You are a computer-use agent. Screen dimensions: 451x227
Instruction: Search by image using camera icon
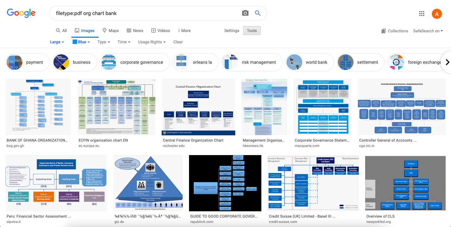click(x=245, y=13)
